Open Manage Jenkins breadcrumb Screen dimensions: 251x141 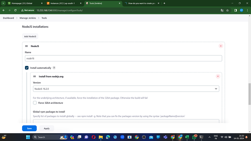(x=28, y=18)
